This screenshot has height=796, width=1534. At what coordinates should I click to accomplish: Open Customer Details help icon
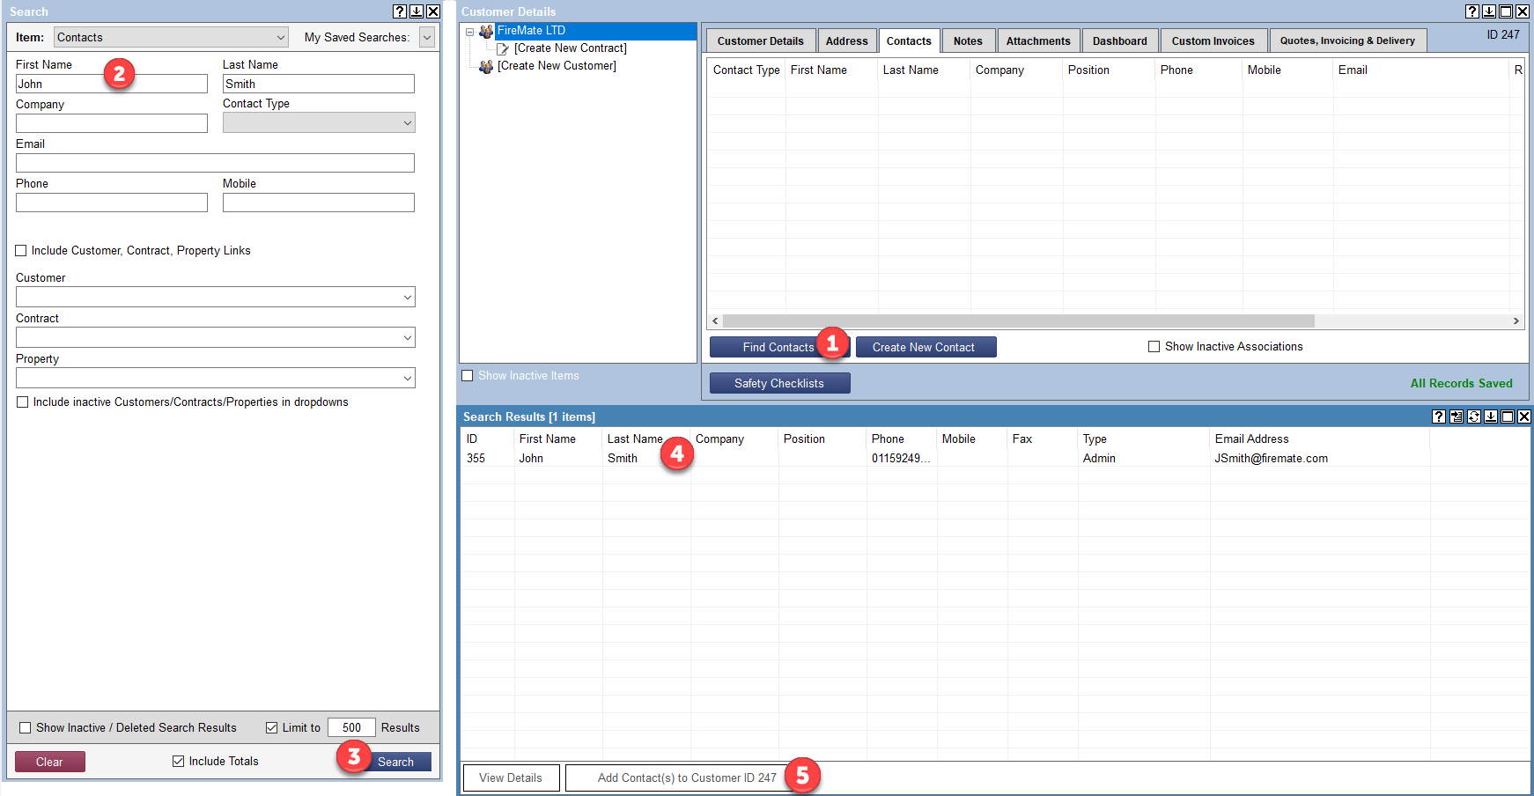(1471, 11)
